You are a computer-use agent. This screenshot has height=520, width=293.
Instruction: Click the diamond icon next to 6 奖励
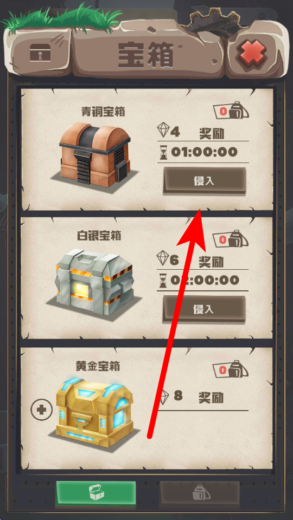click(163, 258)
